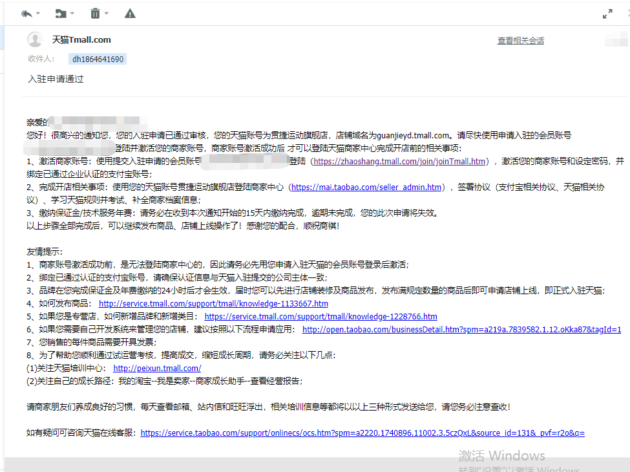
Task: Click sender name 天猫Tmall.com
Action: coord(81,40)
